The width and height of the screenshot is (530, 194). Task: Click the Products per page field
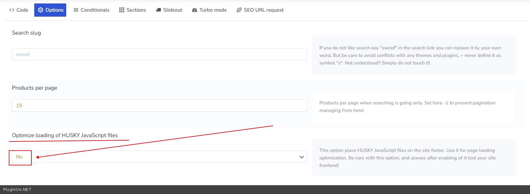point(159,106)
